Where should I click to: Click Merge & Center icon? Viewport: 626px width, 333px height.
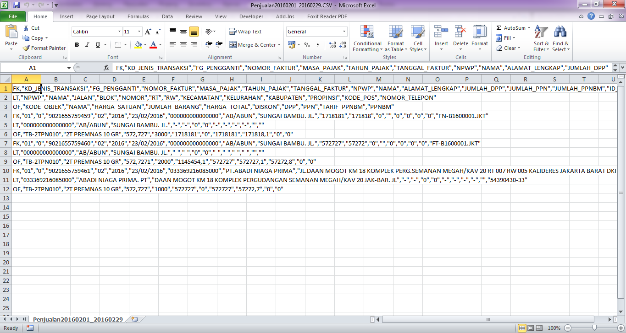pyautogui.click(x=233, y=45)
